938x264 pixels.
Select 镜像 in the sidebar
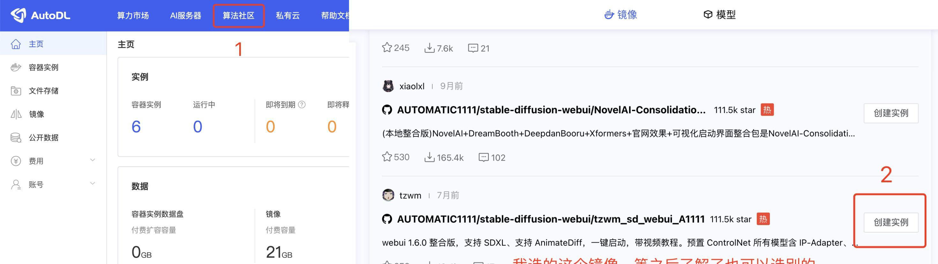coord(36,114)
